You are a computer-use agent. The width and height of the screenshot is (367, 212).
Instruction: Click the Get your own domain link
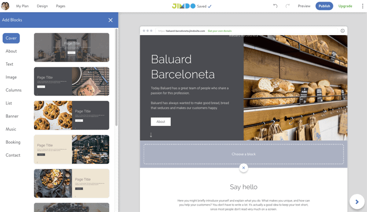tap(220, 31)
